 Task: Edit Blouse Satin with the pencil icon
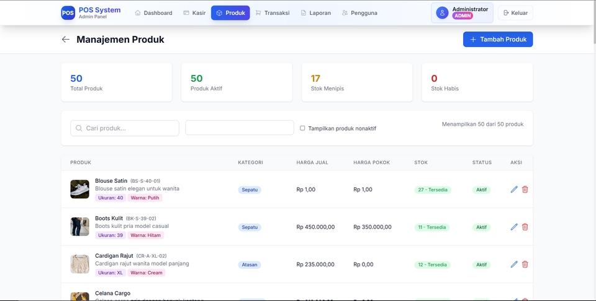(514, 190)
